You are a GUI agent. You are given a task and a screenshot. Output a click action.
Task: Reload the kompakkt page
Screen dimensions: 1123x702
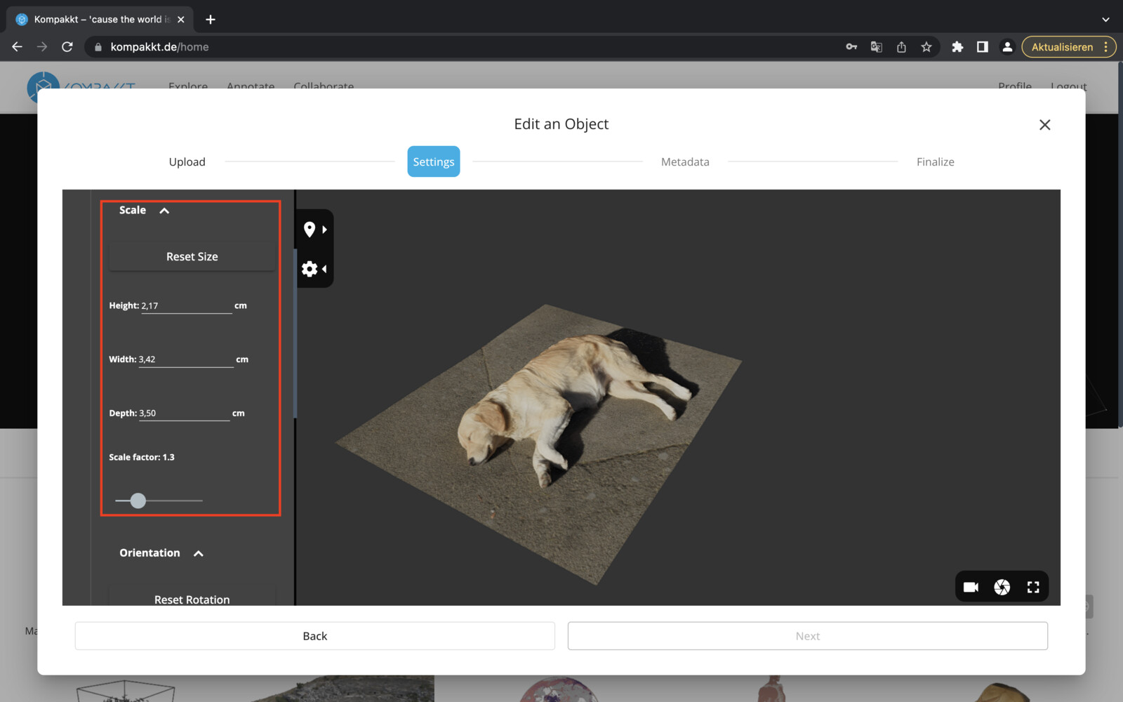click(67, 47)
